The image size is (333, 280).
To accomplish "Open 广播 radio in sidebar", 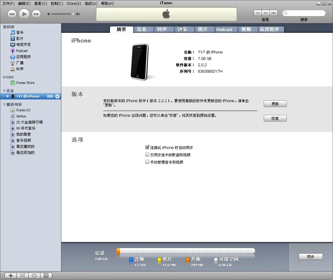I will (20, 63).
